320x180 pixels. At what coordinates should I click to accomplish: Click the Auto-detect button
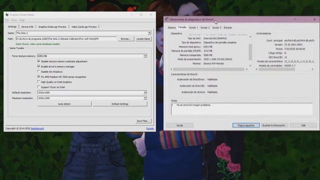point(64,104)
